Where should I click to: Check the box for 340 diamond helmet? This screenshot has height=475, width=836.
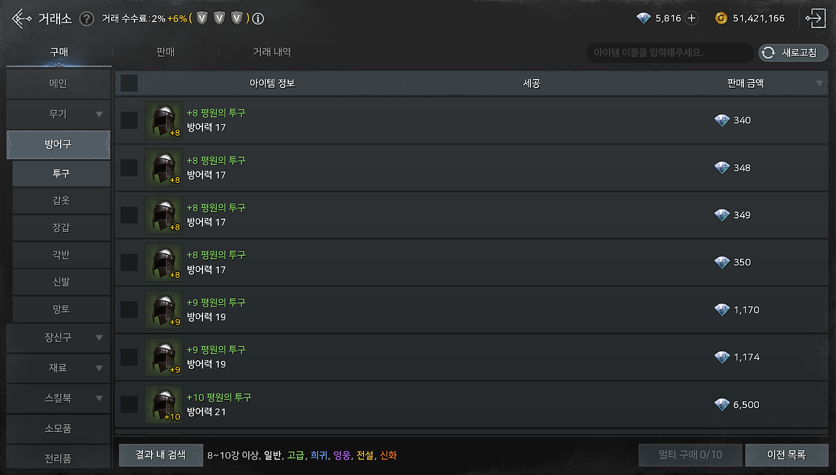point(129,121)
